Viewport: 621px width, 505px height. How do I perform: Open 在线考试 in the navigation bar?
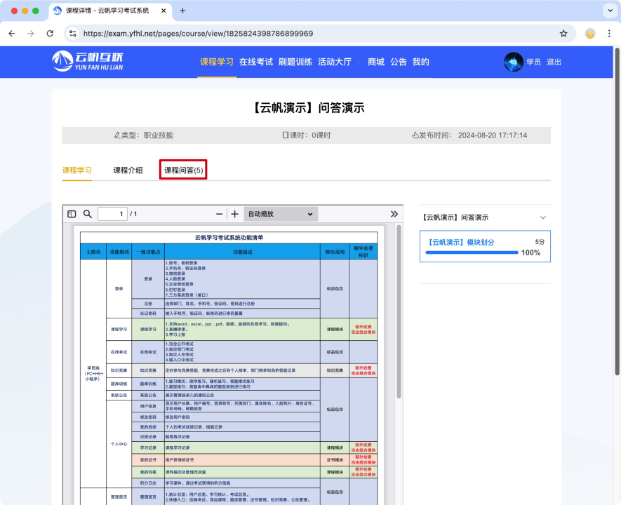coord(256,62)
